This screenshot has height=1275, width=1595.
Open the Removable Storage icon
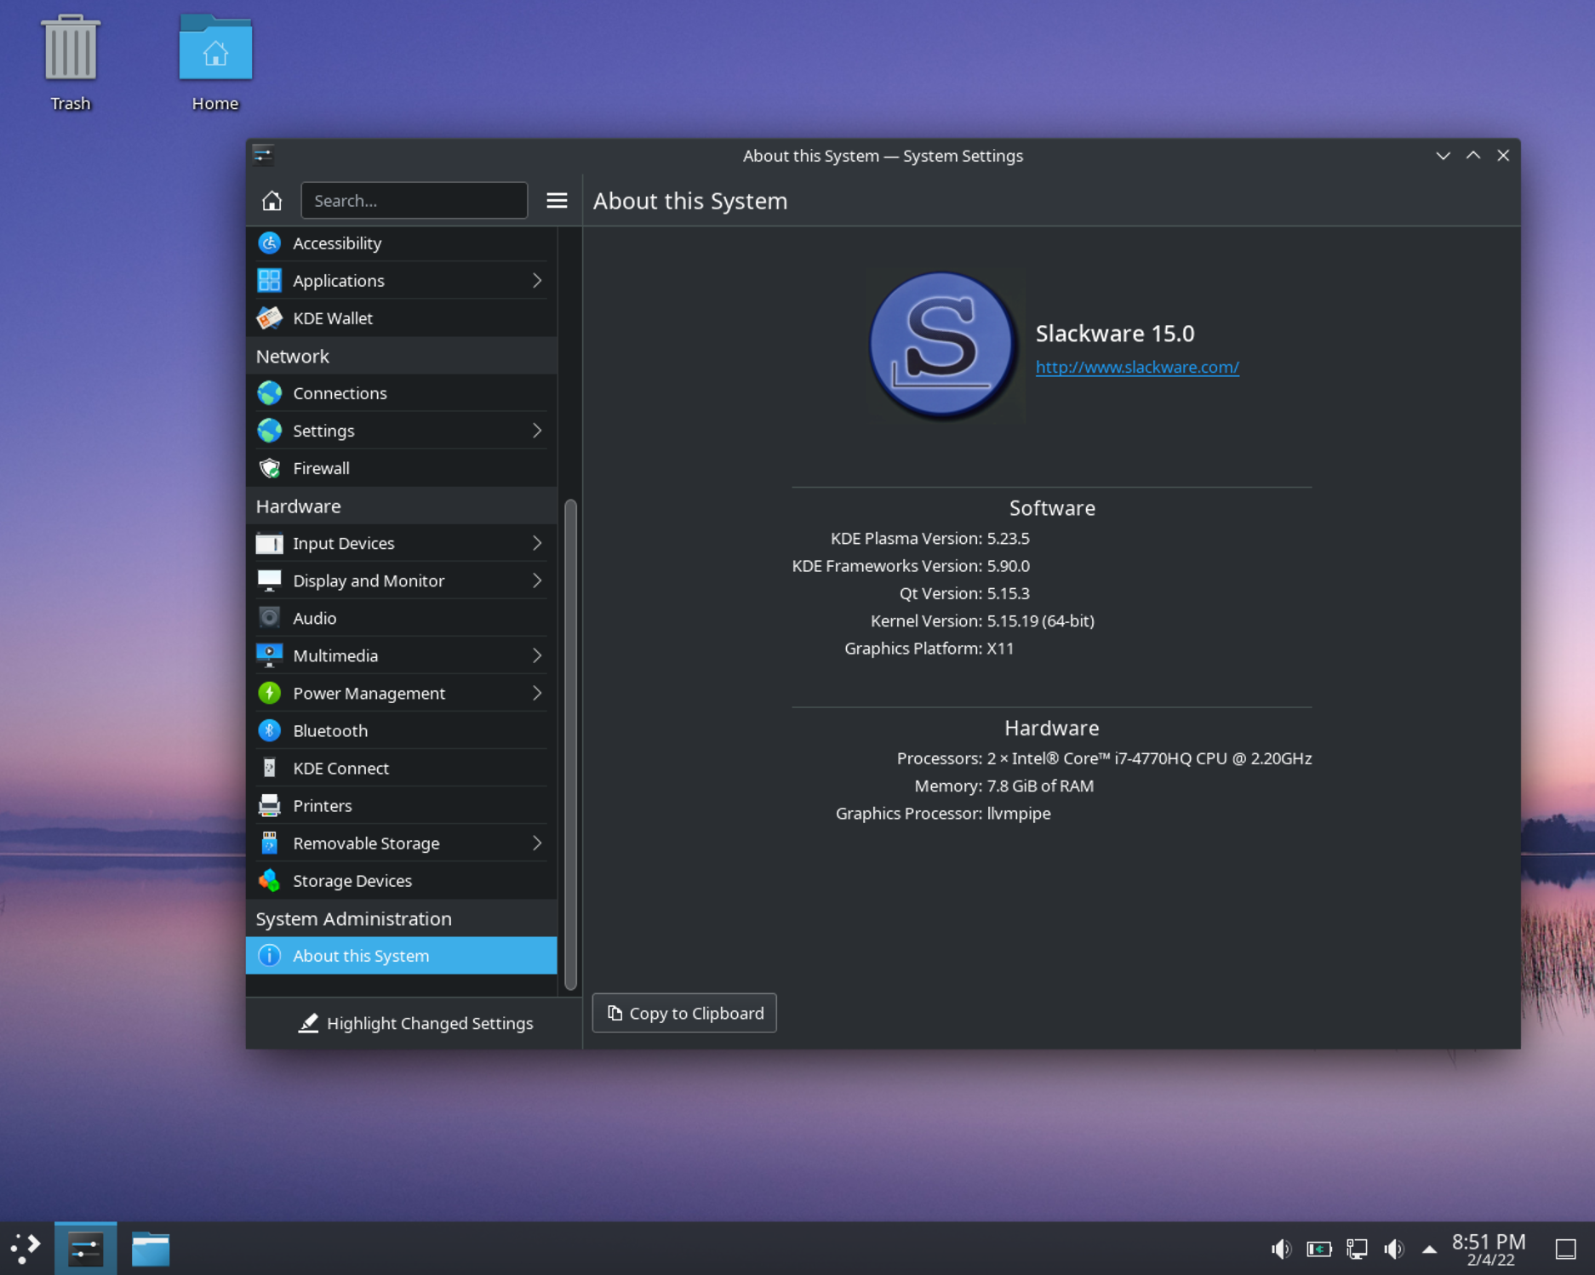(270, 843)
